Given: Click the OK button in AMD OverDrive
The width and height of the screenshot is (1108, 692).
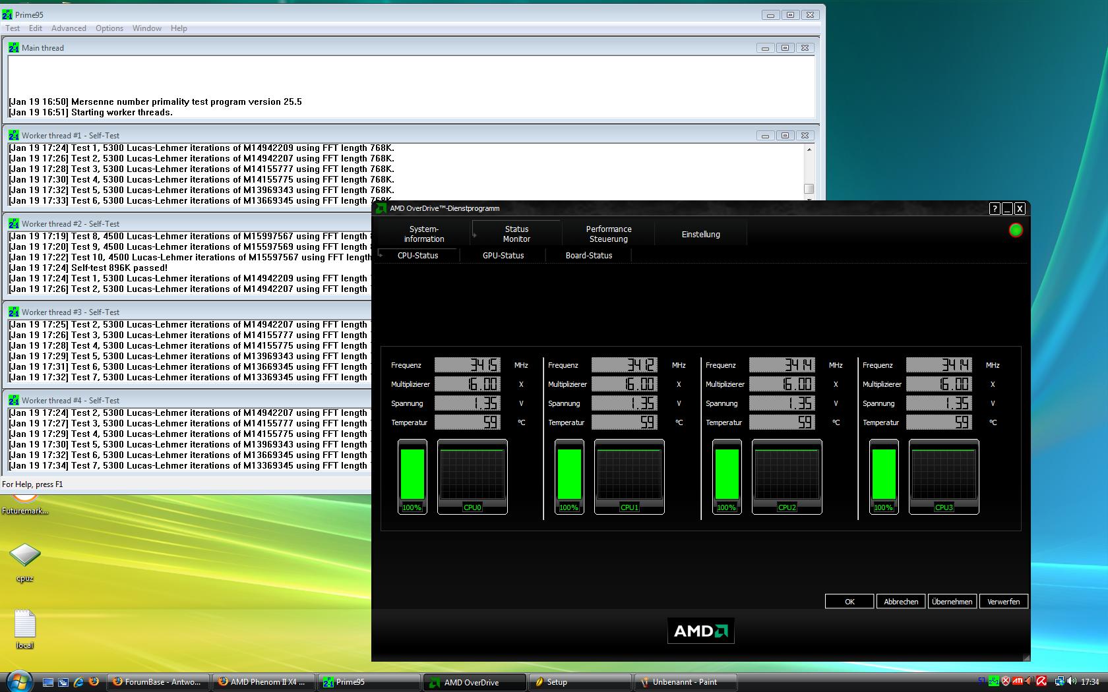Looking at the screenshot, I should point(849,601).
